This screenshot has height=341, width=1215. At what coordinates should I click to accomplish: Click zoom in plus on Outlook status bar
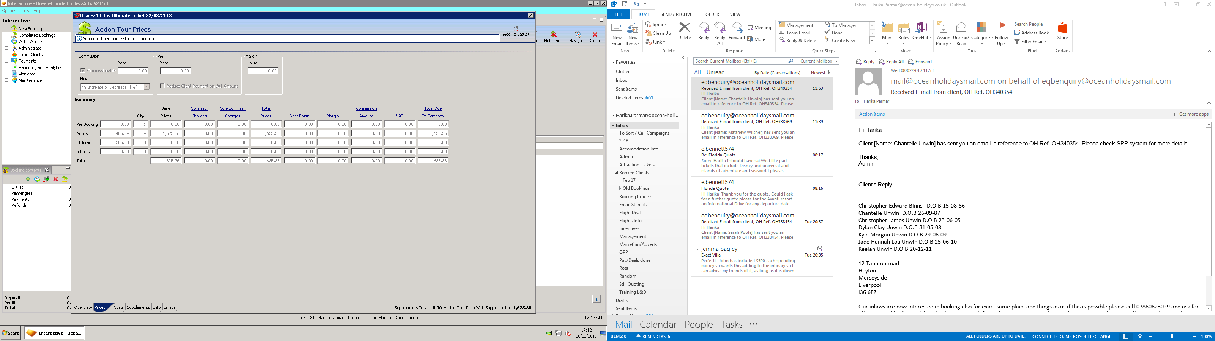(1194, 337)
